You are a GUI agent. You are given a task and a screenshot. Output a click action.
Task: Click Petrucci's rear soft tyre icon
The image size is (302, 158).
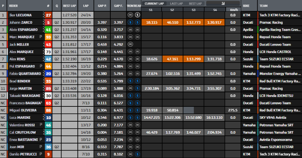pos(138,154)
